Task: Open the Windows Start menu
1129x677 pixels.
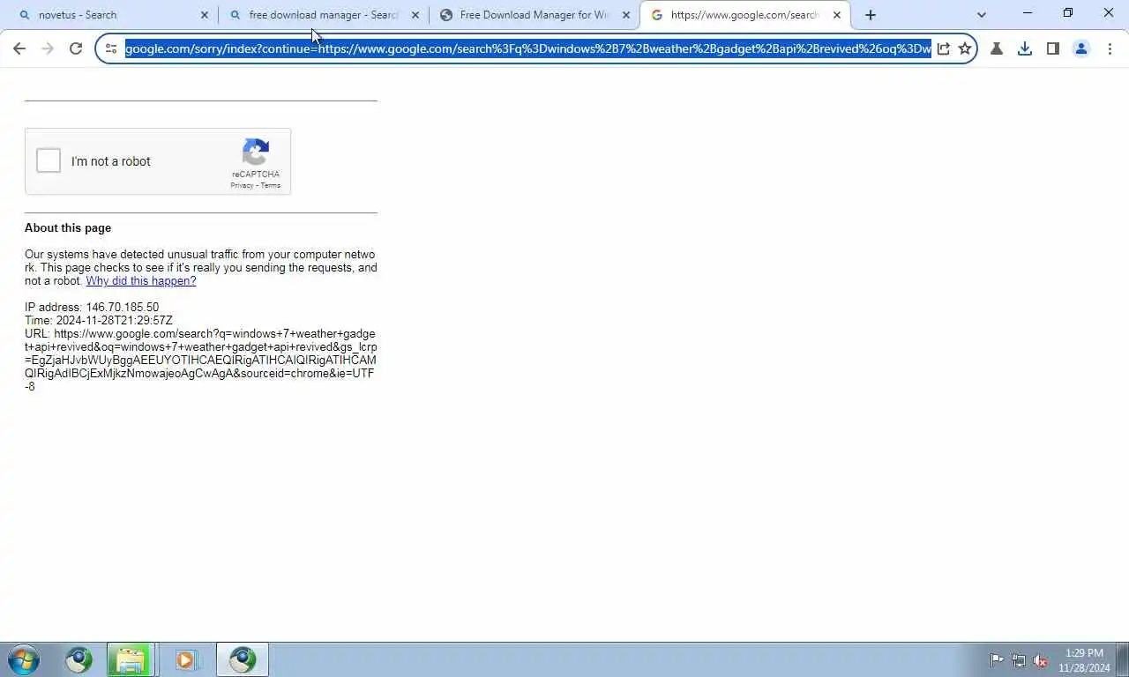Action: [x=24, y=659]
